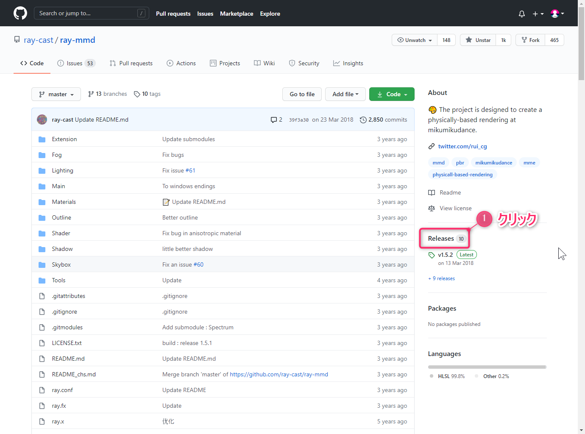
Task: Open the Unwatch dropdown
Action: tap(415, 40)
